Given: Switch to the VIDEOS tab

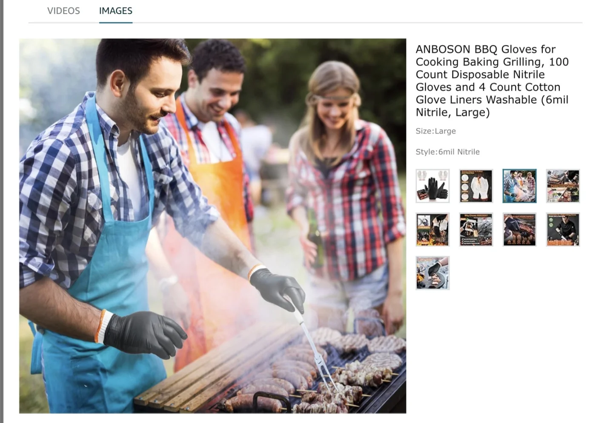Looking at the screenshot, I should click(63, 11).
